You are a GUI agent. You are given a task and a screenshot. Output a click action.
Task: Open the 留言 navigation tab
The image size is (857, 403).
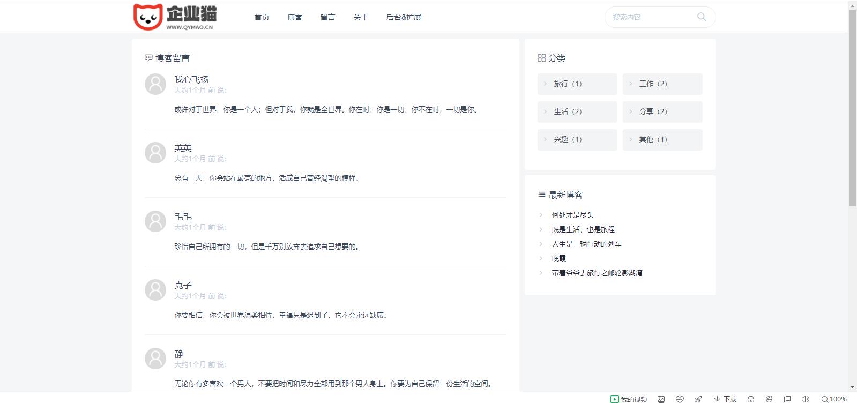pyautogui.click(x=327, y=17)
